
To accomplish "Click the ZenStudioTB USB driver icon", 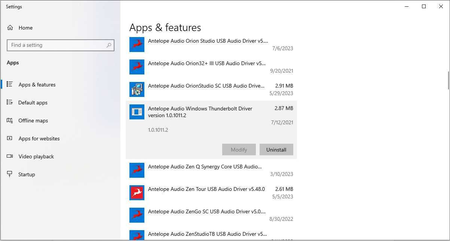I will [137, 235].
